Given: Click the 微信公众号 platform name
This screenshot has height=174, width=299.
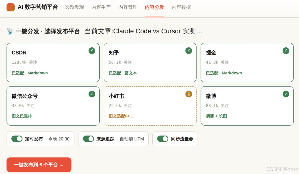Looking at the screenshot, I should pos(24,96).
